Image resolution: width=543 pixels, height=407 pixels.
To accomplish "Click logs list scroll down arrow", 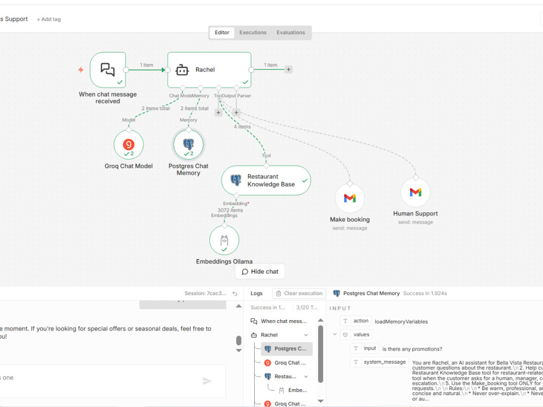I will 321,402.
